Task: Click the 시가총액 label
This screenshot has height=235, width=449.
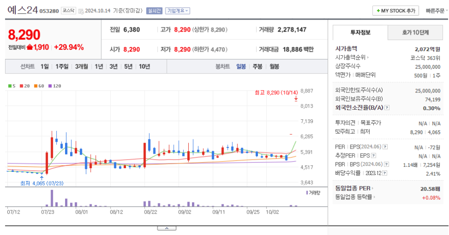Action: pyautogui.click(x=346, y=49)
